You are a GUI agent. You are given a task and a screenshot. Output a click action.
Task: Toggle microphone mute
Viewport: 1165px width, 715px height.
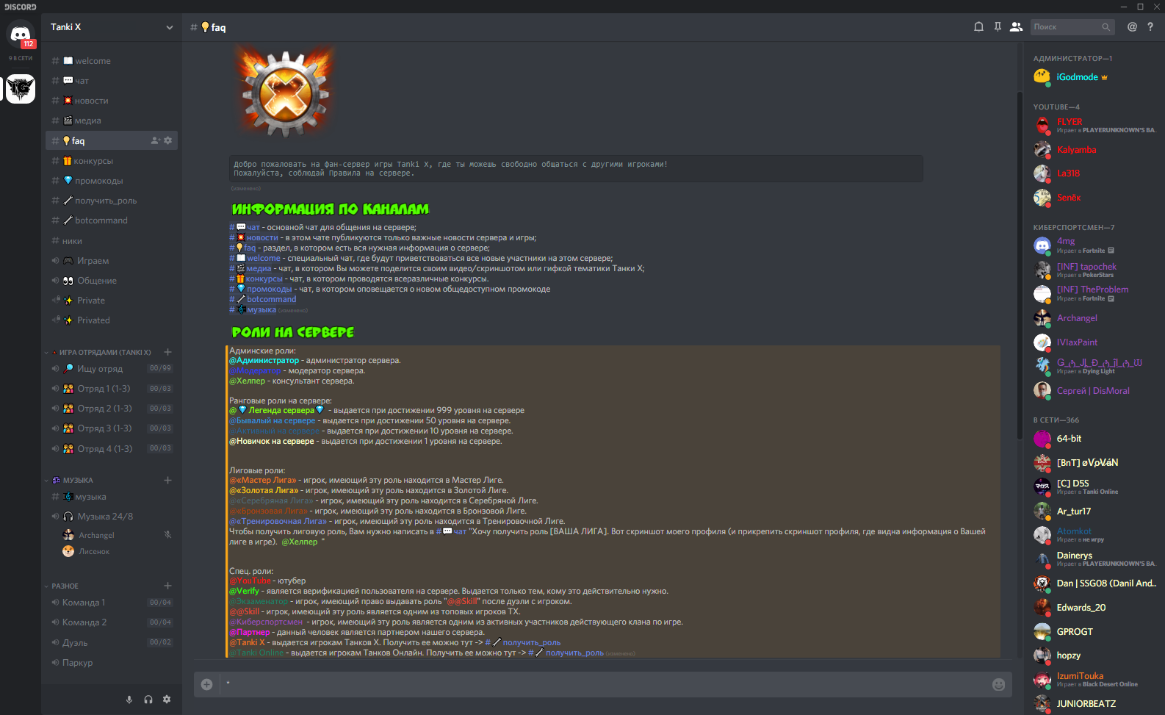[x=129, y=700]
